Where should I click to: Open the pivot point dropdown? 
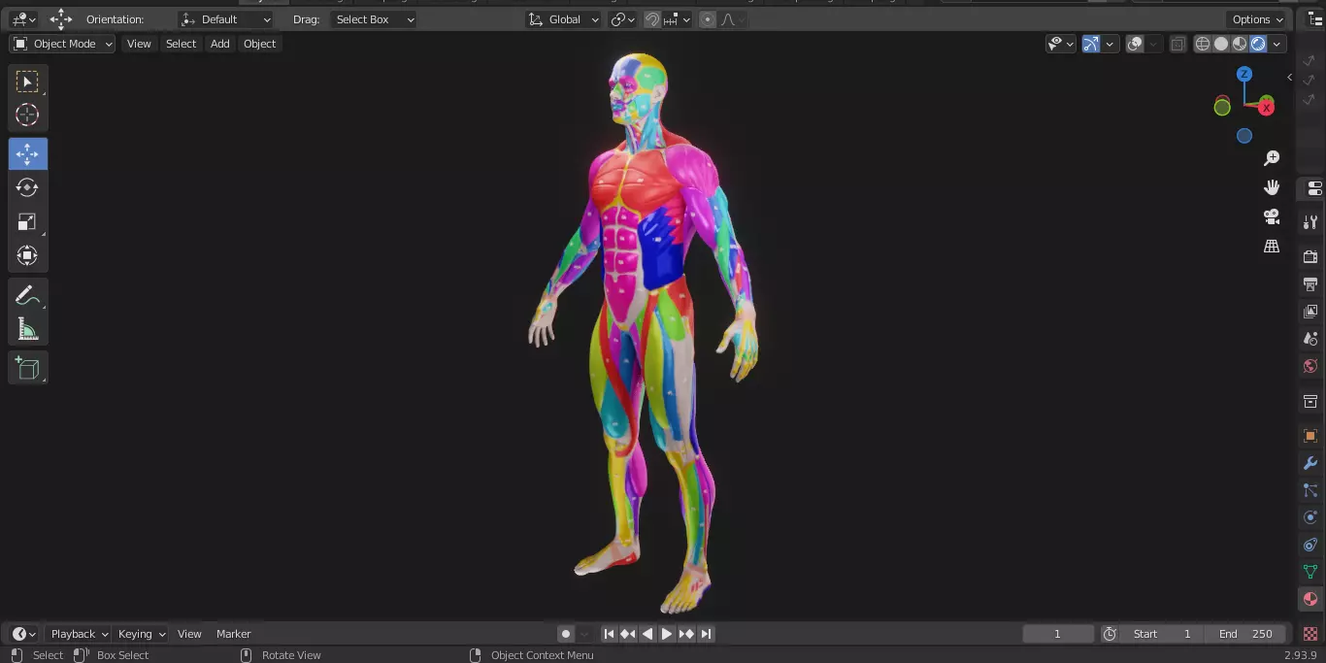point(622,19)
